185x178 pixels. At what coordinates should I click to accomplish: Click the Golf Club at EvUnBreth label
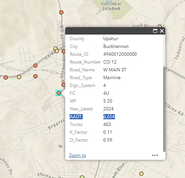(x=111, y=6)
